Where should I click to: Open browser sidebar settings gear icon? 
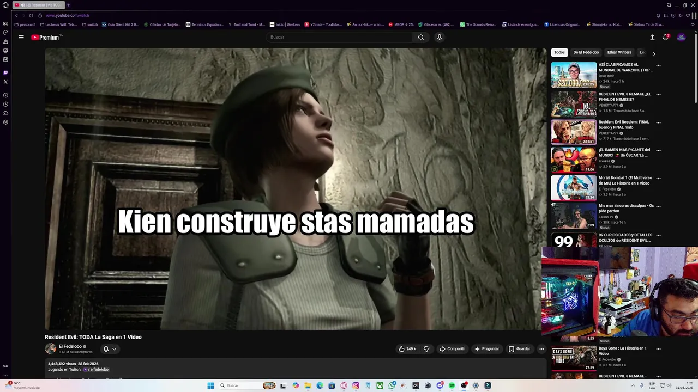pyautogui.click(x=5, y=122)
